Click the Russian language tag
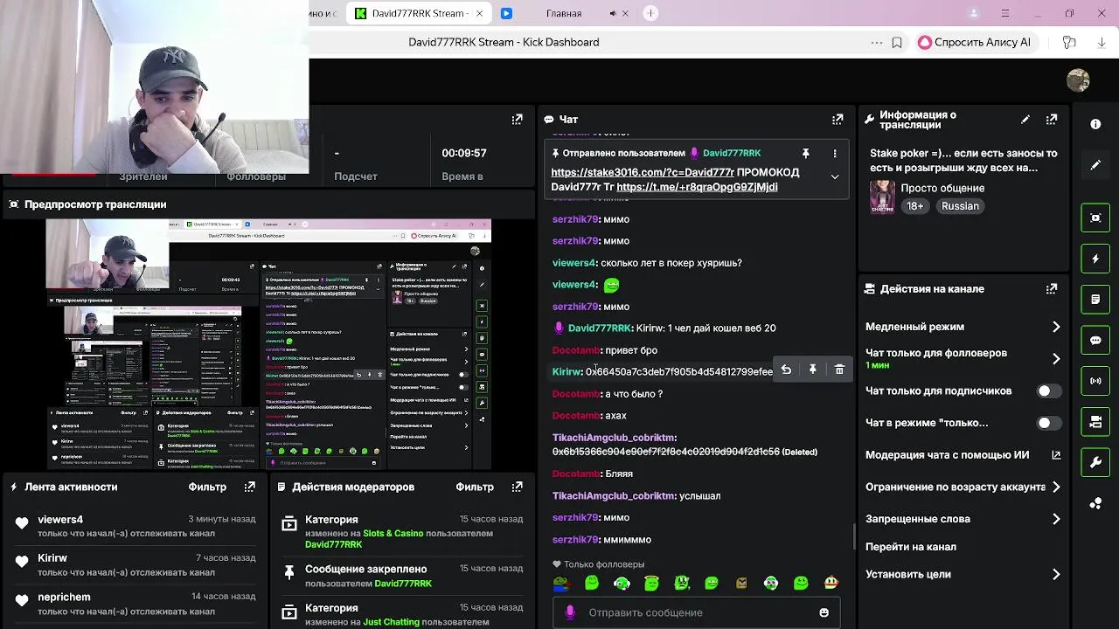This screenshot has width=1119, height=629. [960, 206]
